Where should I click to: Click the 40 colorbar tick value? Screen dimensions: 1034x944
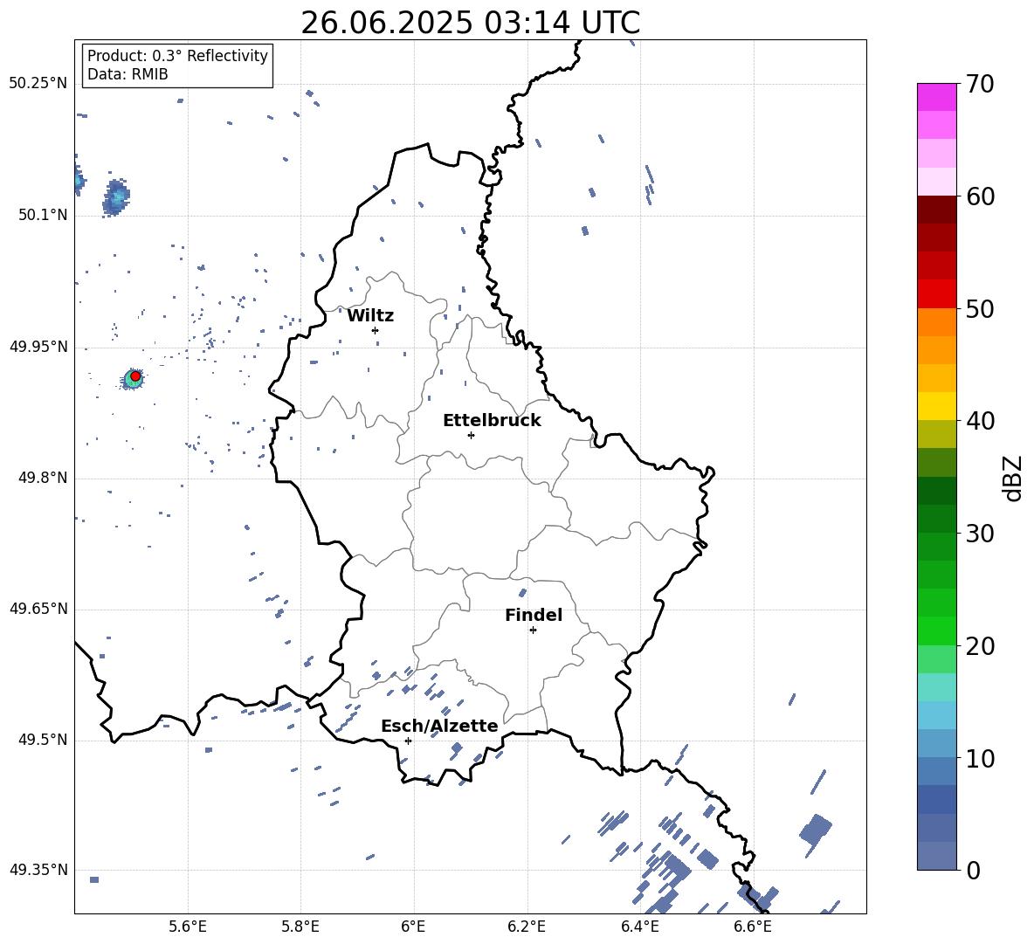tap(980, 421)
